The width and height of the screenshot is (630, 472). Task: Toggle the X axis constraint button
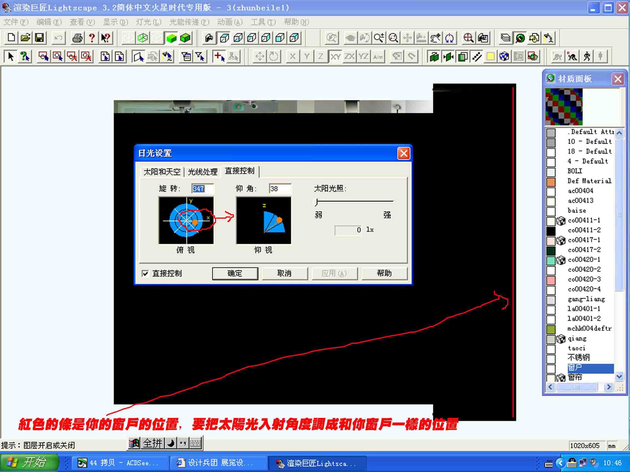tap(292, 57)
